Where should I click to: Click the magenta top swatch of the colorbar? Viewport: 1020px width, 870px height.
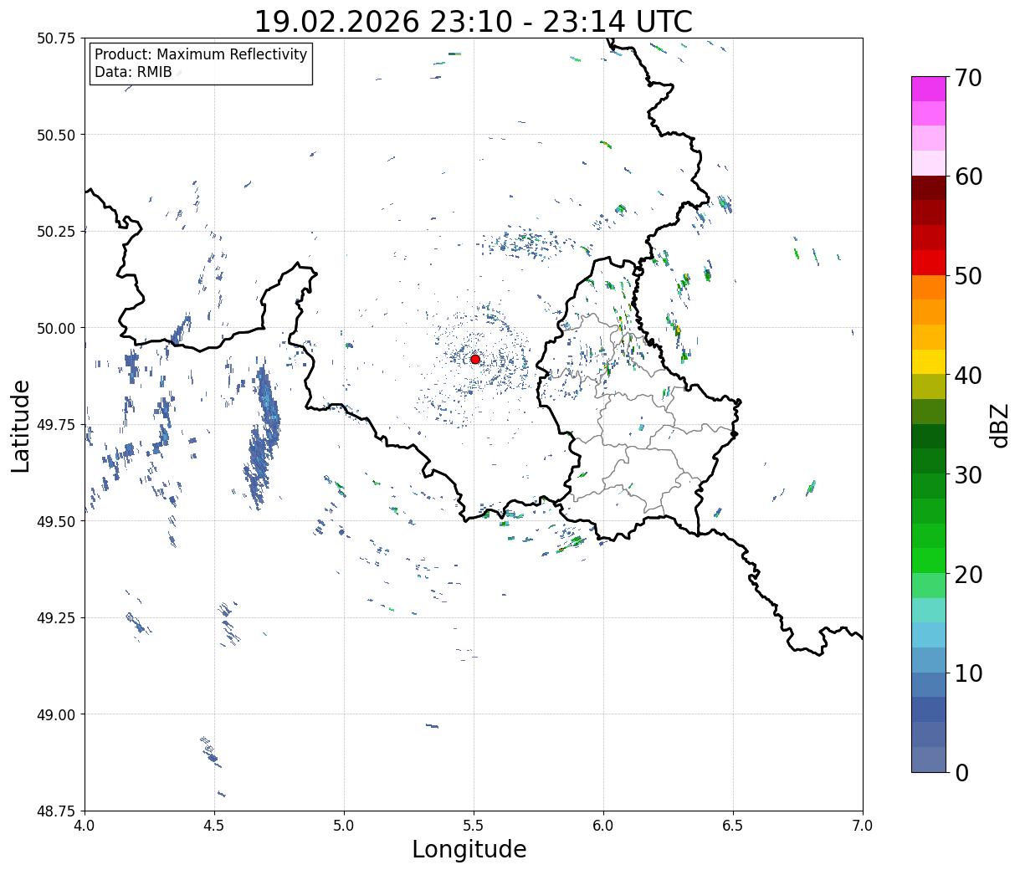929,89
